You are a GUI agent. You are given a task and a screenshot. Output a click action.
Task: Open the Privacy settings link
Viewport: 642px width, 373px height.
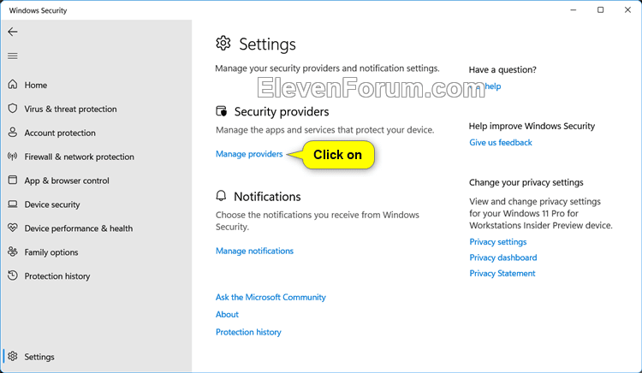[498, 242]
